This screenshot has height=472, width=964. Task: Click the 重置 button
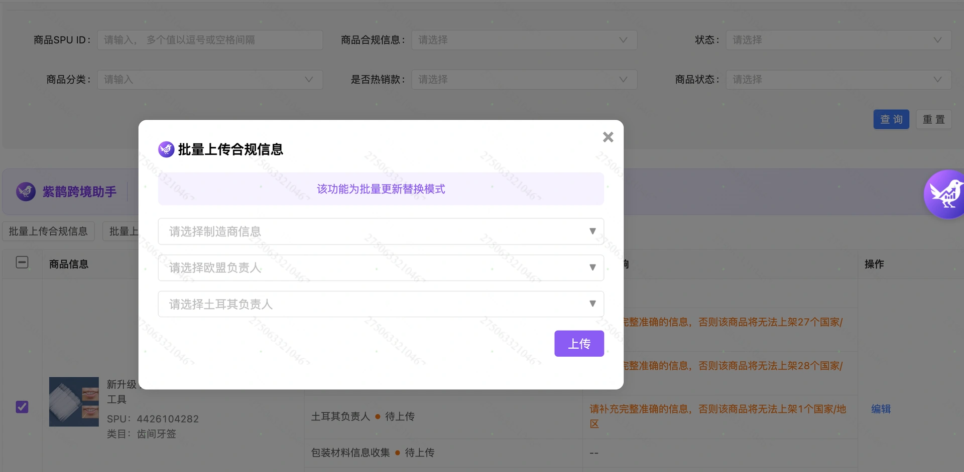933,119
